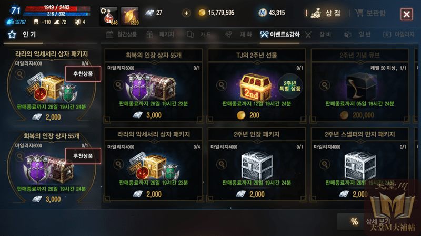Select the 인기 star category
The height and width of the screenshot is (236, 421).
pyautogui.click(x=23, y=34)
